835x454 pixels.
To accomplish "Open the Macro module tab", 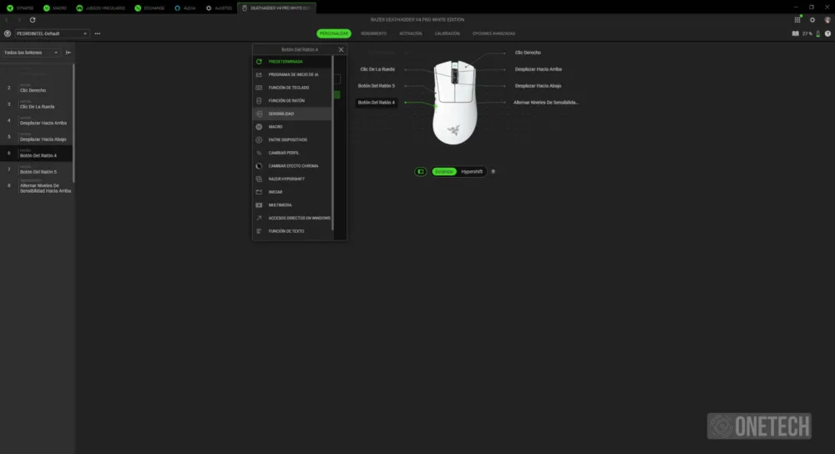I will (55, 8).
